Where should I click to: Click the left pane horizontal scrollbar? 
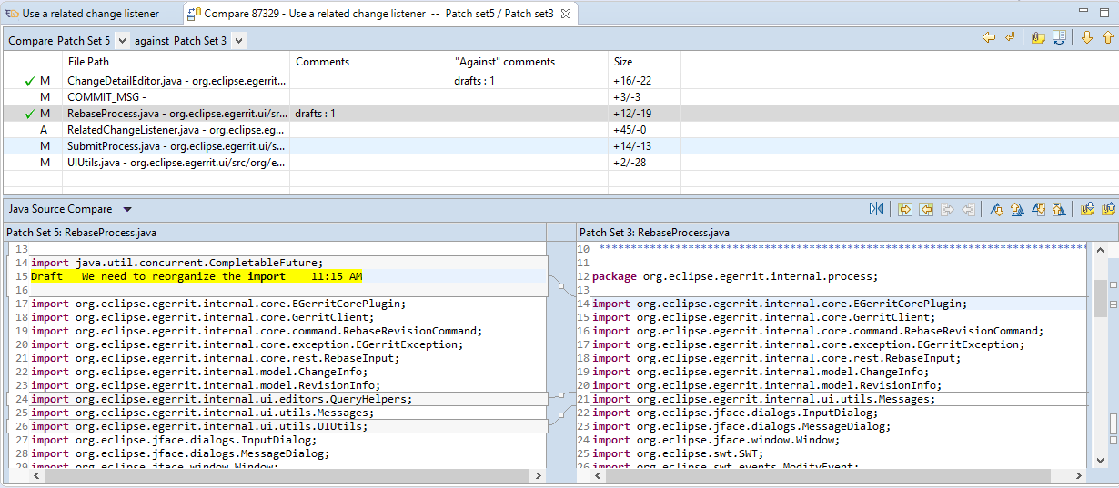(273, 475)
